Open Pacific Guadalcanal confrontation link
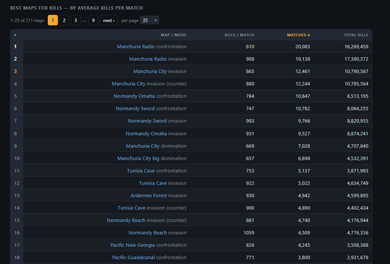 tap(133, 258)
